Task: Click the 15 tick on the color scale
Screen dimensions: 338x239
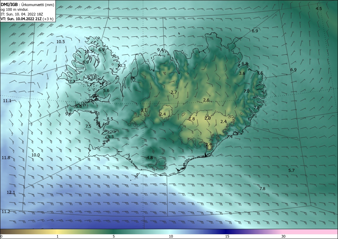Action: (x=227, y=236)
